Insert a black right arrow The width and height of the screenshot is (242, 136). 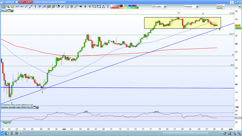(80, 7)
